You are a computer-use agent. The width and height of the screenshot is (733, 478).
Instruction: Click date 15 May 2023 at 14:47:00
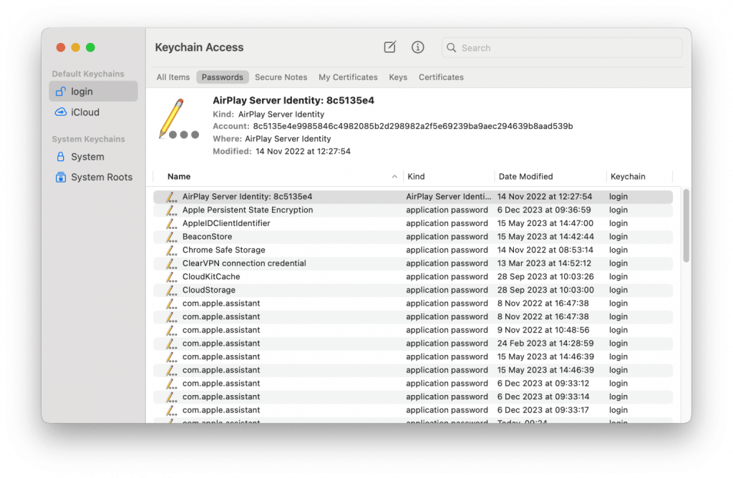545,223
